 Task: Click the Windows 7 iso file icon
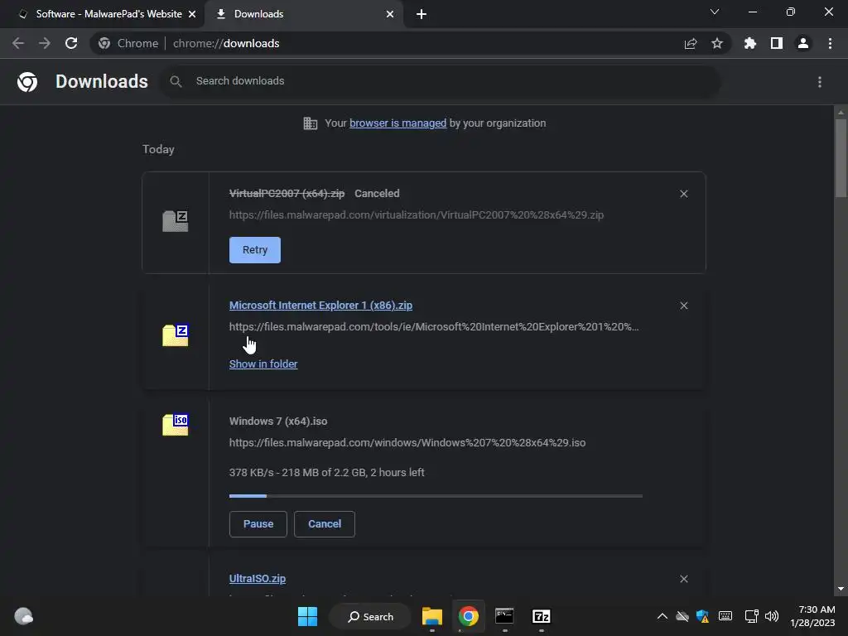[176, 425]
